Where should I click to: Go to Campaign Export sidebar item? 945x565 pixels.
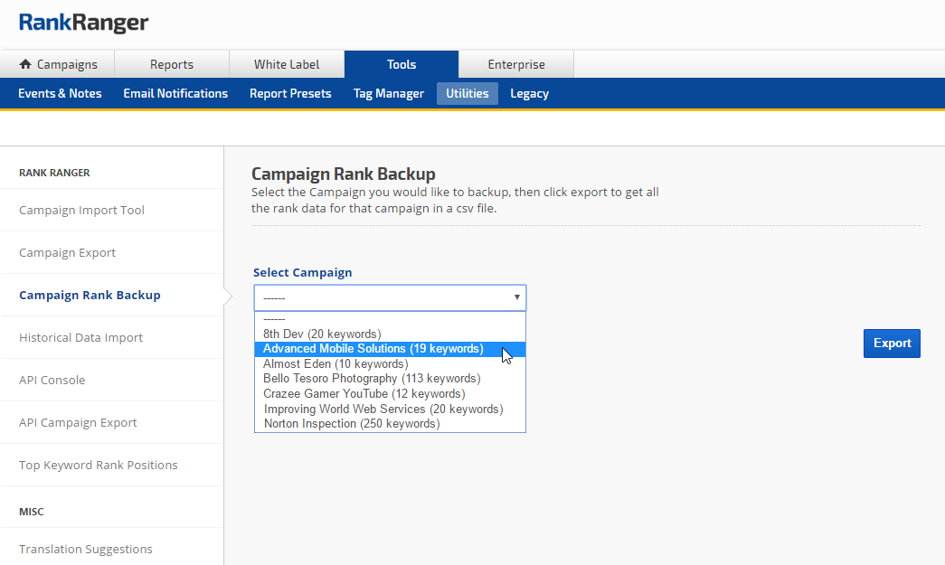click(68, 252)
